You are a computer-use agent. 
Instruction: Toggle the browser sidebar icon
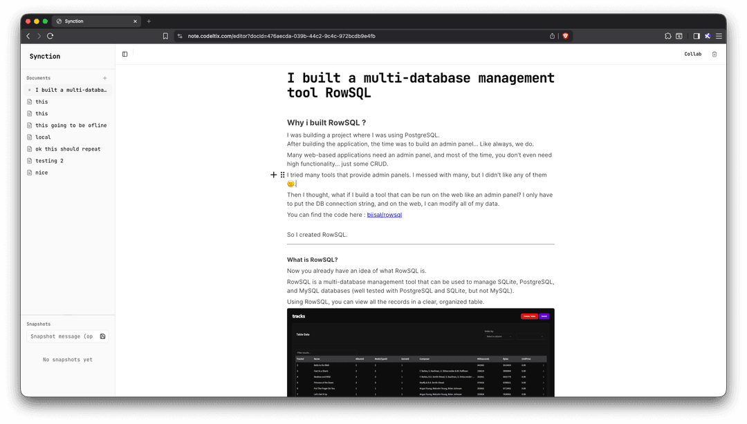point(697,36)
